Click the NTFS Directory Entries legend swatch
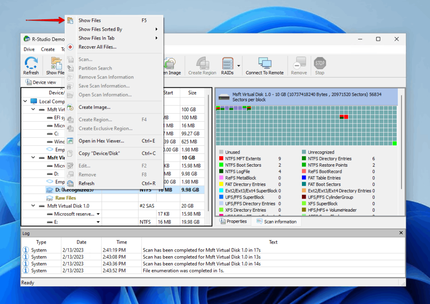This screenshot has height=304, width=430. pyautogui.click(x=304, y=158)
